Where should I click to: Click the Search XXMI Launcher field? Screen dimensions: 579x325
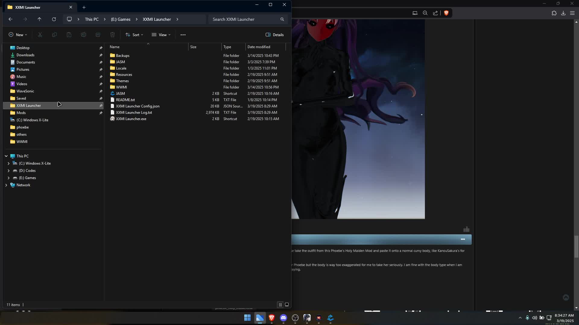click(244, 19)
